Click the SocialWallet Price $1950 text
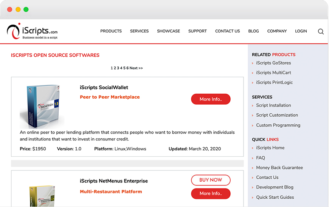This screenshot has height=207, width=329. tap(33, 149)
